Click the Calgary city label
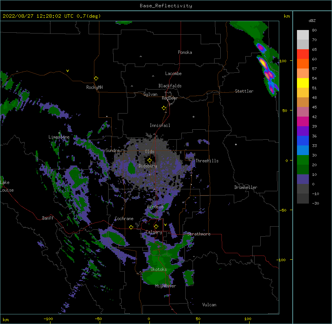This screenshot has height=324, width=332. [154, 232]
